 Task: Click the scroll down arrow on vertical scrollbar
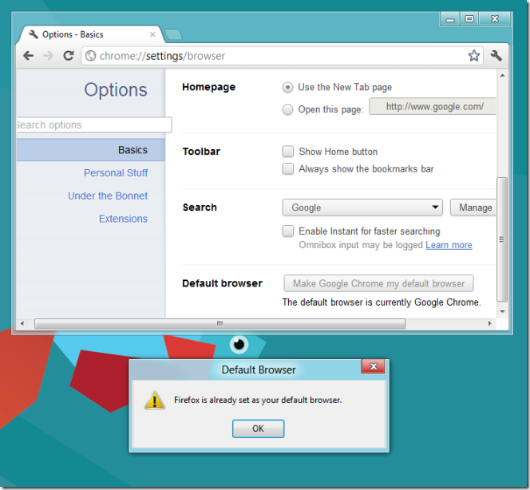pyautogui.click(x=502, y=310)
